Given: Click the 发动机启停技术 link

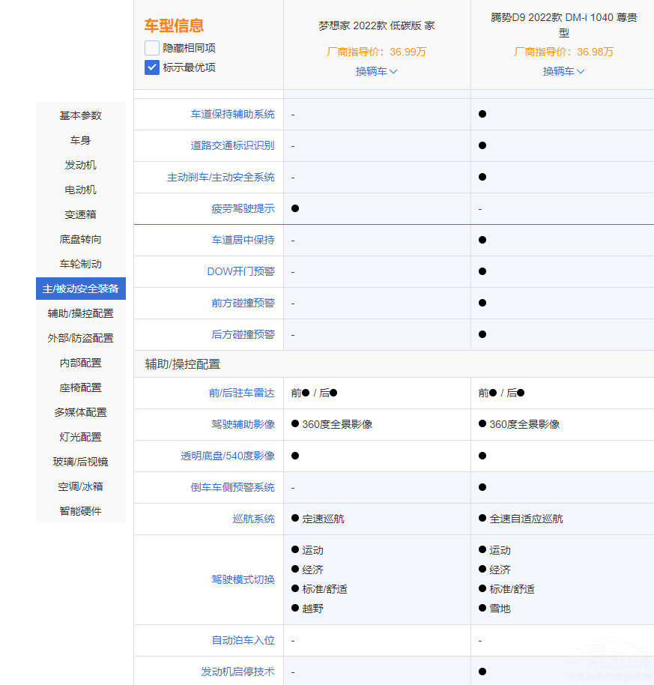Looking at the screenshot, I should pyautogui.click(x=237, y=672).
